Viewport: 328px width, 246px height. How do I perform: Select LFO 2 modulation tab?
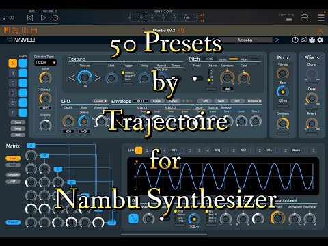coord(147,150)
